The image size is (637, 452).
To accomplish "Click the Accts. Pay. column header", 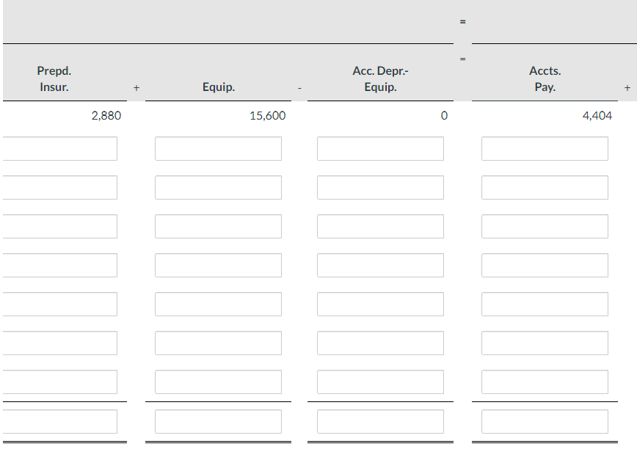I will 545,79.
